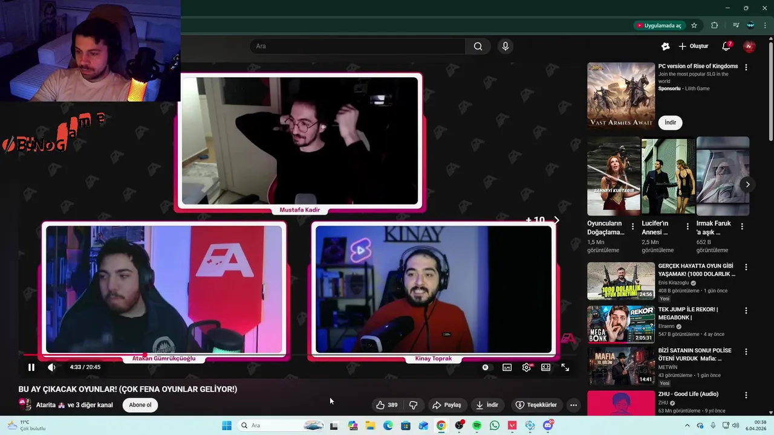Image resolution: width=774 pixels, height=435 pixels.
Task: Open the Windows Start menu
Action: coord(227,426)
